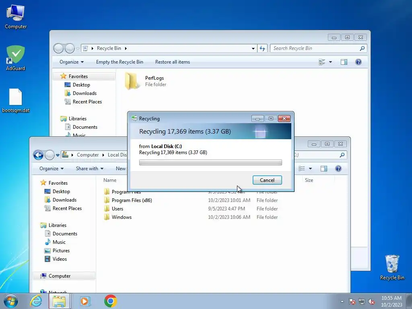Open Organize menu in Recycle Bin window
The image size is (412, 309).
(72, 62)
